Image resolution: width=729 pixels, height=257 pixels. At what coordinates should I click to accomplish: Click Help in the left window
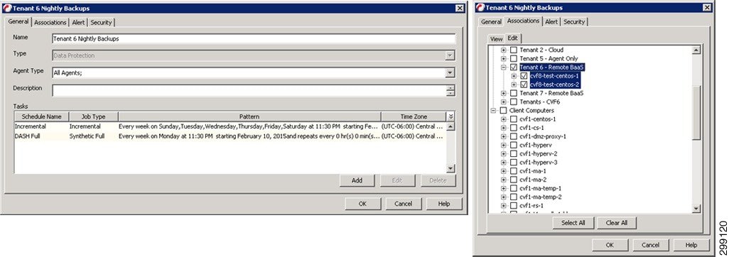(444, 204)
